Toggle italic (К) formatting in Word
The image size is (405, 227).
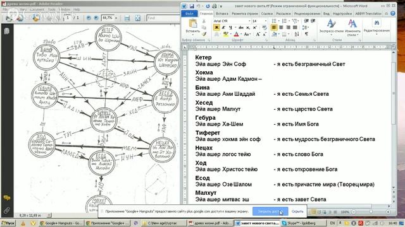(x=223, y=27)
